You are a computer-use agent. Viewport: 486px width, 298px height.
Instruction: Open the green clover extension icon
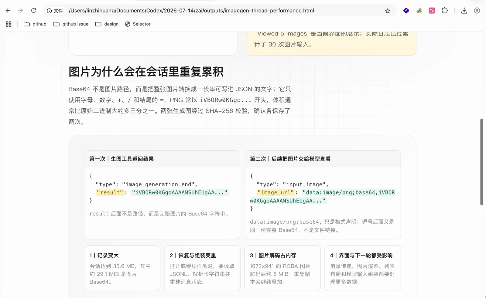coord(419,11)
